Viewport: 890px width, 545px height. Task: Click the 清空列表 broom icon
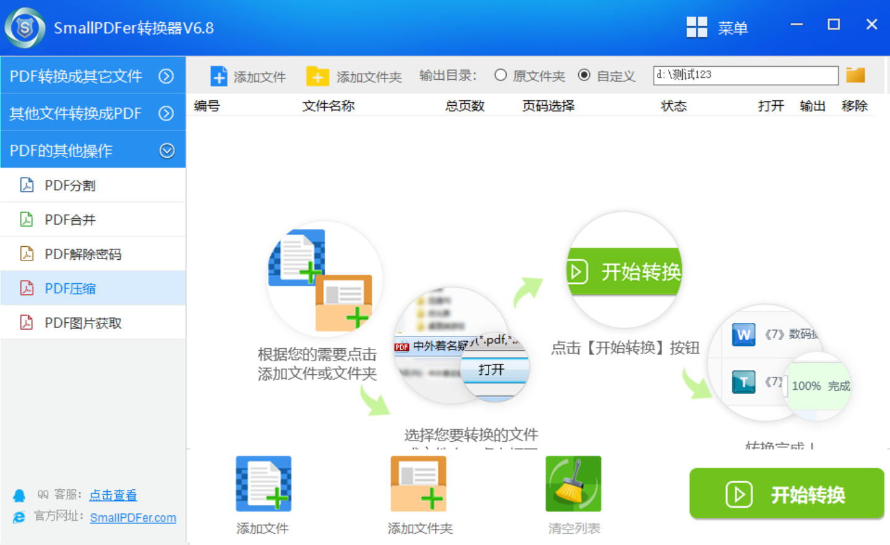click(x=573, y=484)
